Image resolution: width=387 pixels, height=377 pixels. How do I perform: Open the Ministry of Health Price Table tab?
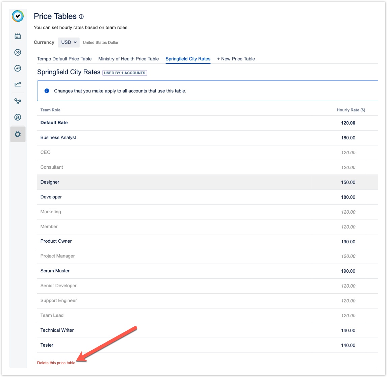[x=128, y=59]
